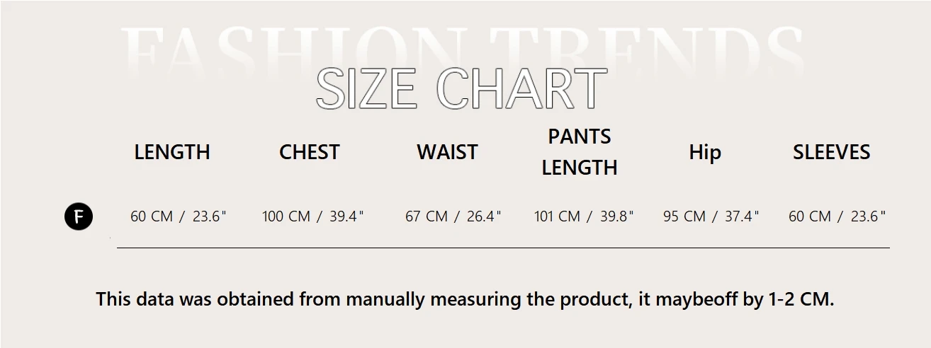The image size is (931, 348).
Task: Click the word CHART in the title
Action: [527, 89]
